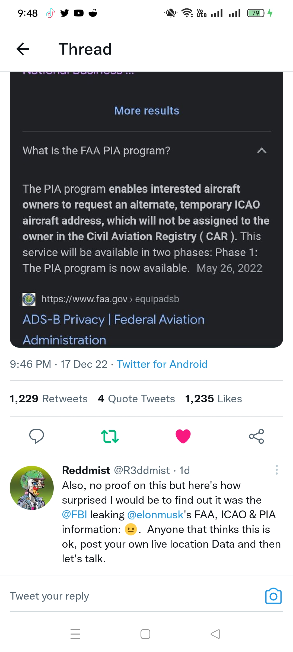Viewport: 293px width, 652px height.
Task: Tap the Android back triangle button
Action: pos(215,634)
